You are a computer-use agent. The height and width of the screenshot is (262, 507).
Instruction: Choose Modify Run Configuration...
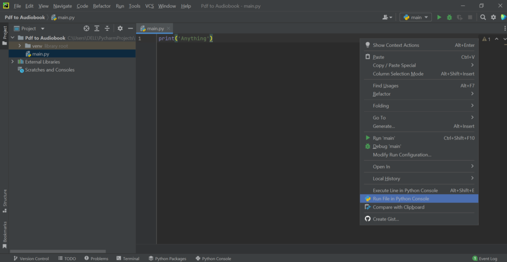click(419, 155)
